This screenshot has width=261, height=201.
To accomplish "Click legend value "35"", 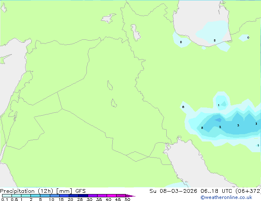I will click(x=99, y=199).
